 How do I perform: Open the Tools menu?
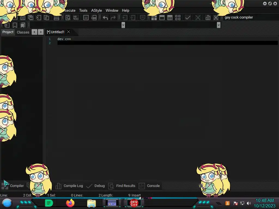(x=83, y=11)
